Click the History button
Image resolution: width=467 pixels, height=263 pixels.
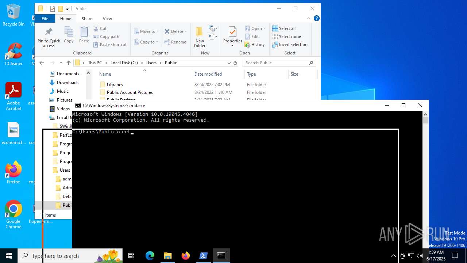point(255,45)
